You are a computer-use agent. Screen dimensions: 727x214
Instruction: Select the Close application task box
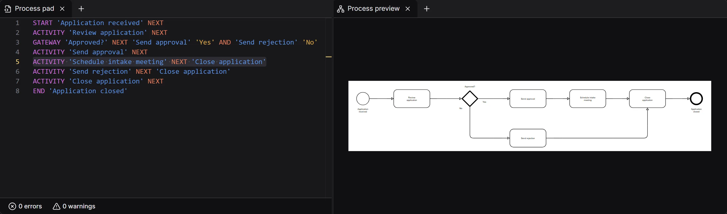[x=647, y=99]
